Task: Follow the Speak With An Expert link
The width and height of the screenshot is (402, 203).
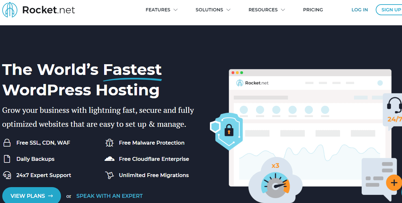Action: [109, 196]
